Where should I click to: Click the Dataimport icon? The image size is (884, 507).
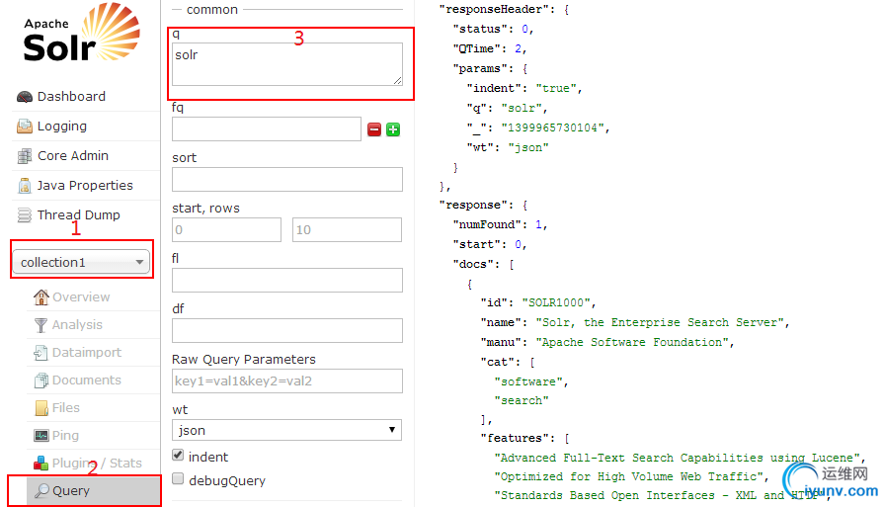(40, 353)
